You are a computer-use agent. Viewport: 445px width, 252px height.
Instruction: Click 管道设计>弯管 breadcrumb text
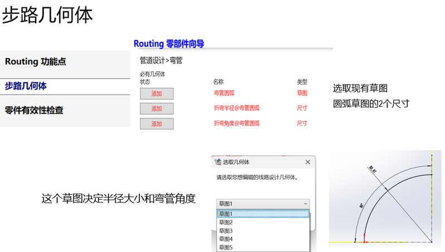pos(161,60)
